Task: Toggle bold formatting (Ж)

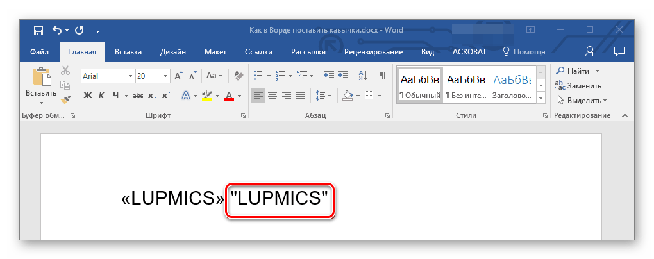Action: point(88,96)
